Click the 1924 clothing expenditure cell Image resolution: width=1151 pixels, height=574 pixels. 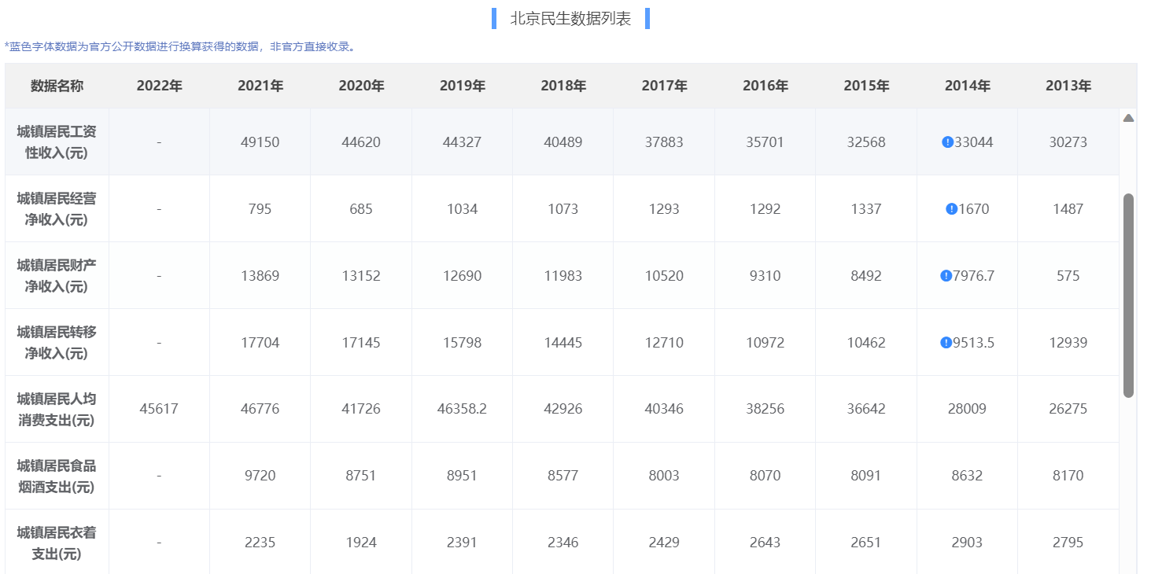pyautogui.click(x=361, y=543)
